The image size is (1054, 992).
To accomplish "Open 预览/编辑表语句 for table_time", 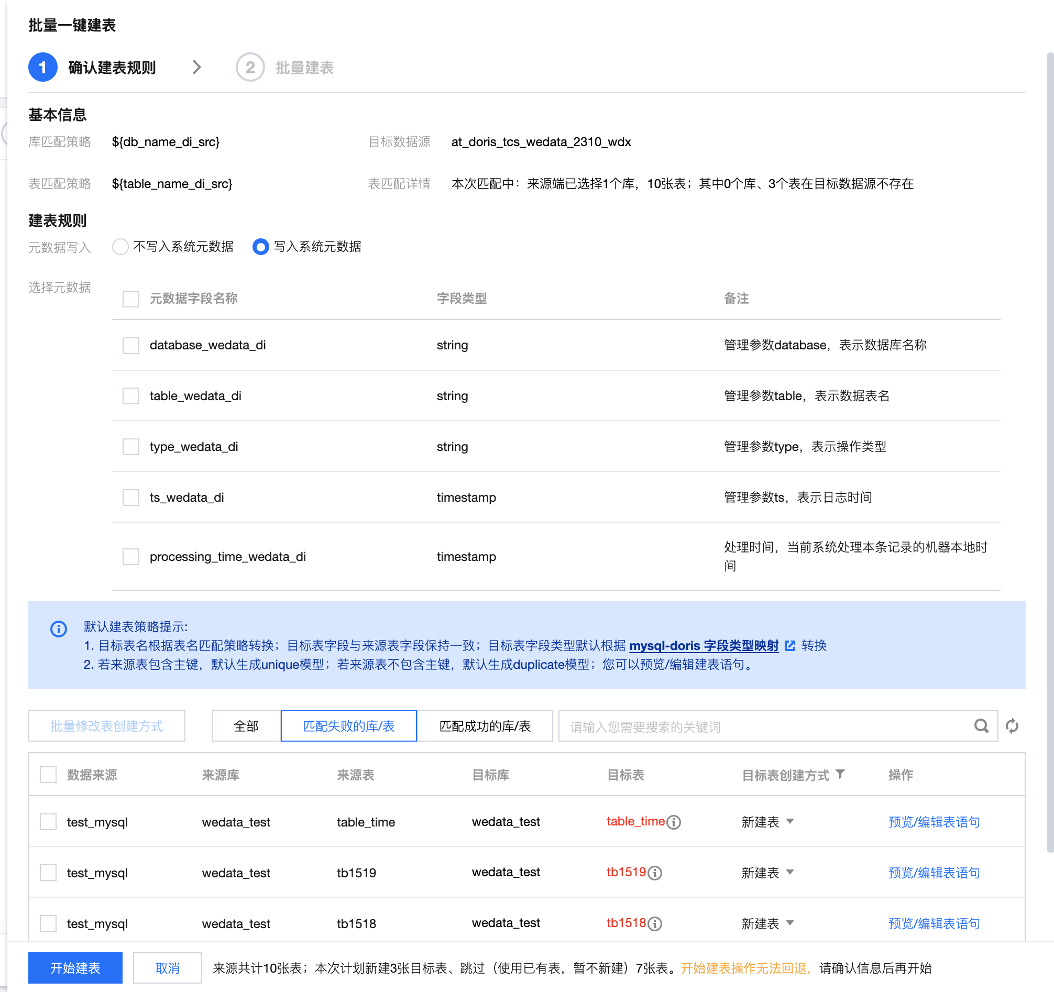I will [x=934, y=822].
